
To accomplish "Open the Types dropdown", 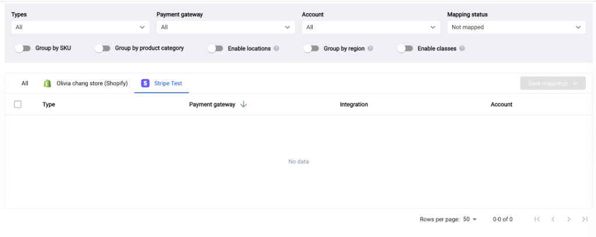I will (79, 27).
